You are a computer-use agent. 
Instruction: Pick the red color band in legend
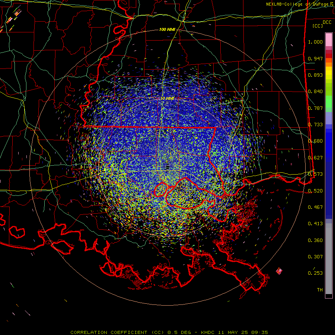point(329,55)
